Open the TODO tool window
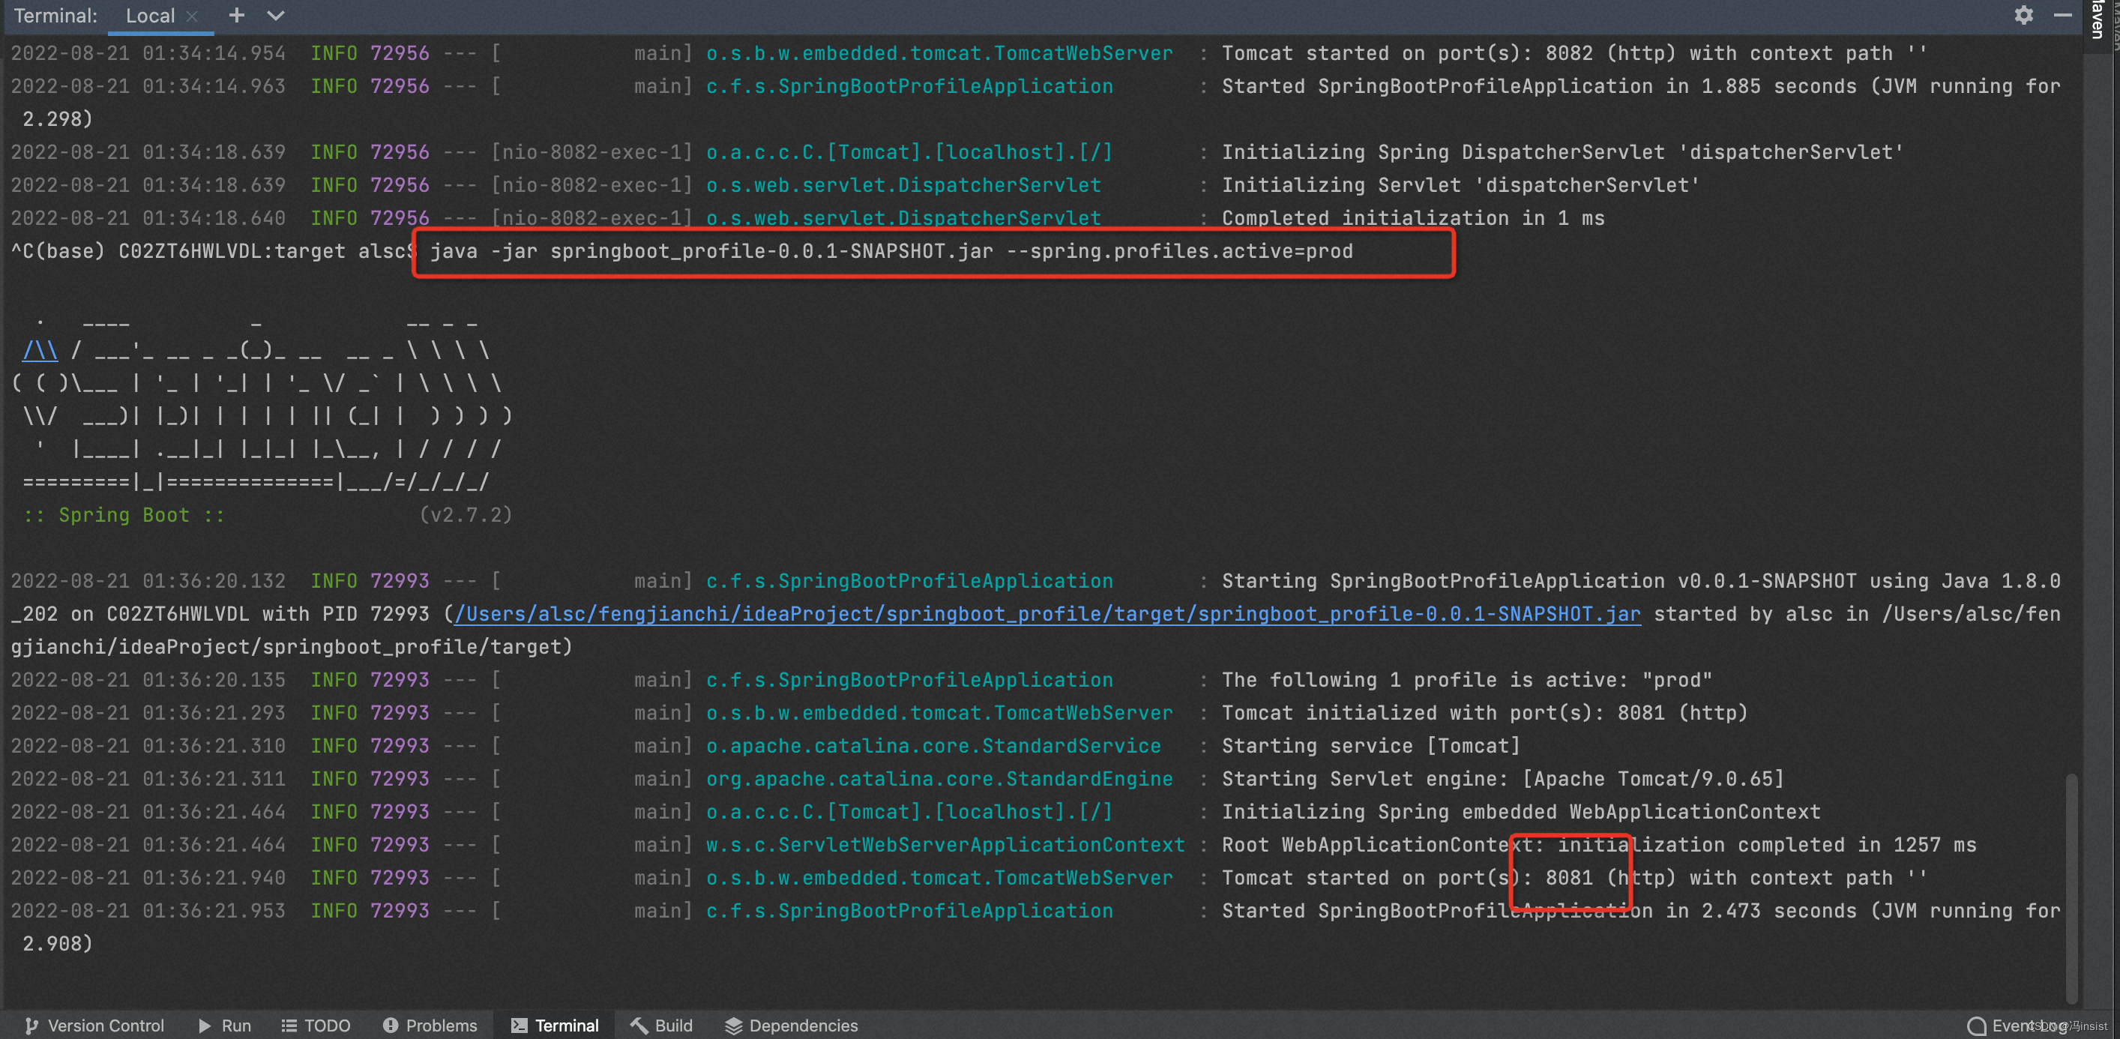 pyautogui.click(x=316, y=1025)
